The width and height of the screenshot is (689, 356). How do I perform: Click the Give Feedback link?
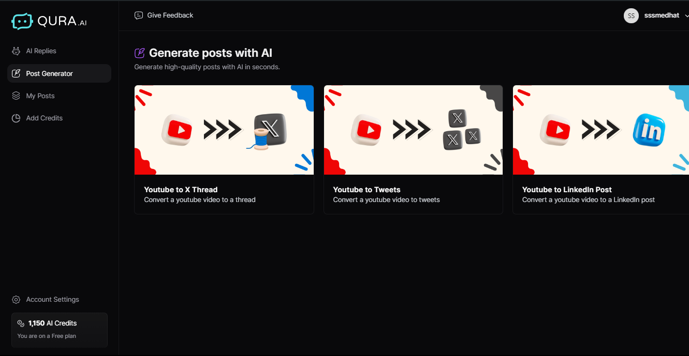[x=170, y=16]
